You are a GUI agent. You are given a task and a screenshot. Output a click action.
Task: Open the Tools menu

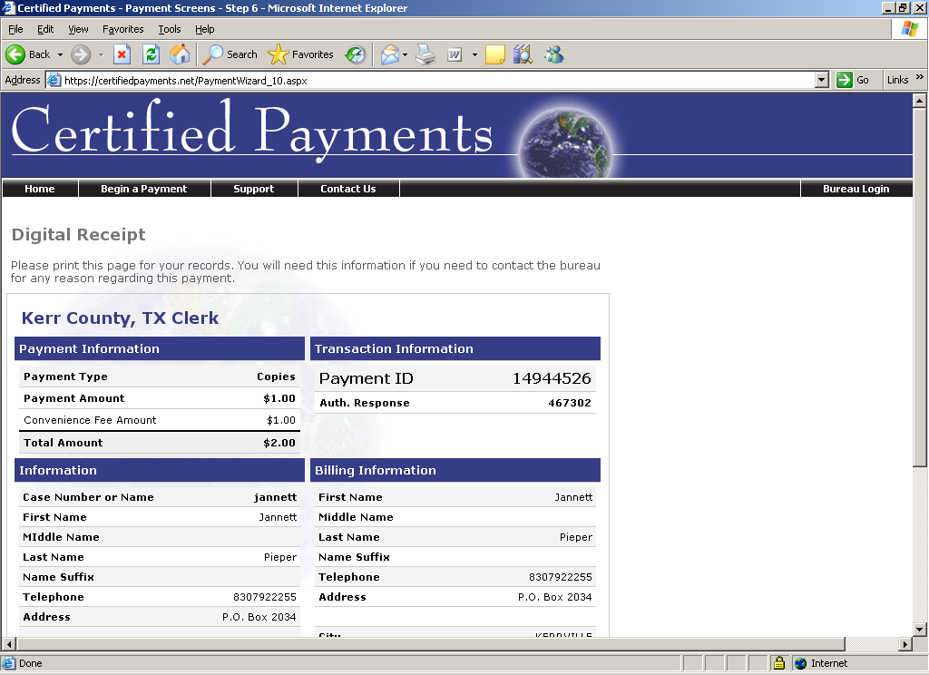169,29
